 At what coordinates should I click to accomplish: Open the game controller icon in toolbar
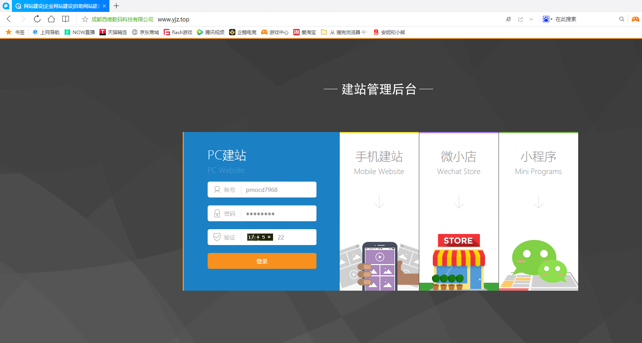[635, 19]
